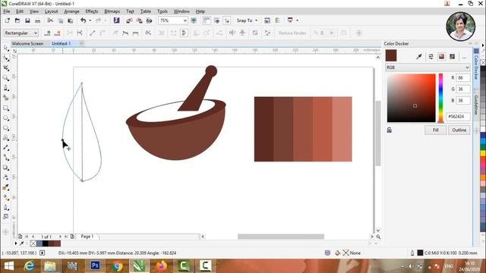
Task: Click the Fill button
Action: 435,130
